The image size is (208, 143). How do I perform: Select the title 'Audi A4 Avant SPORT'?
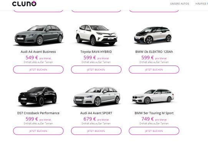tap(96, 113)
